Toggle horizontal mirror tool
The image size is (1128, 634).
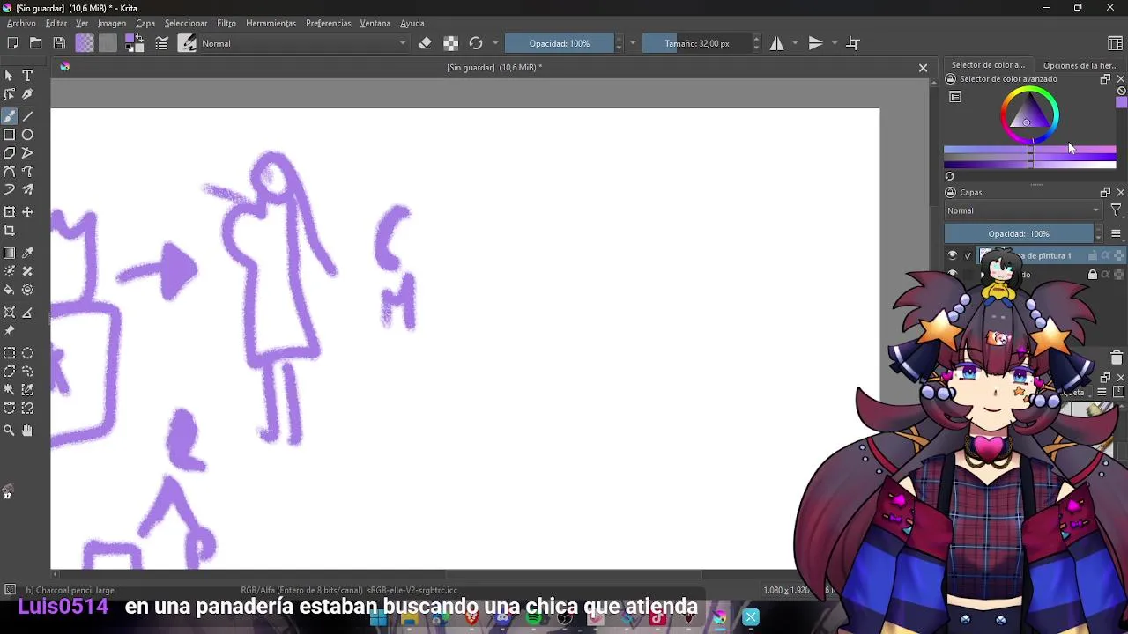click(776, 43)
